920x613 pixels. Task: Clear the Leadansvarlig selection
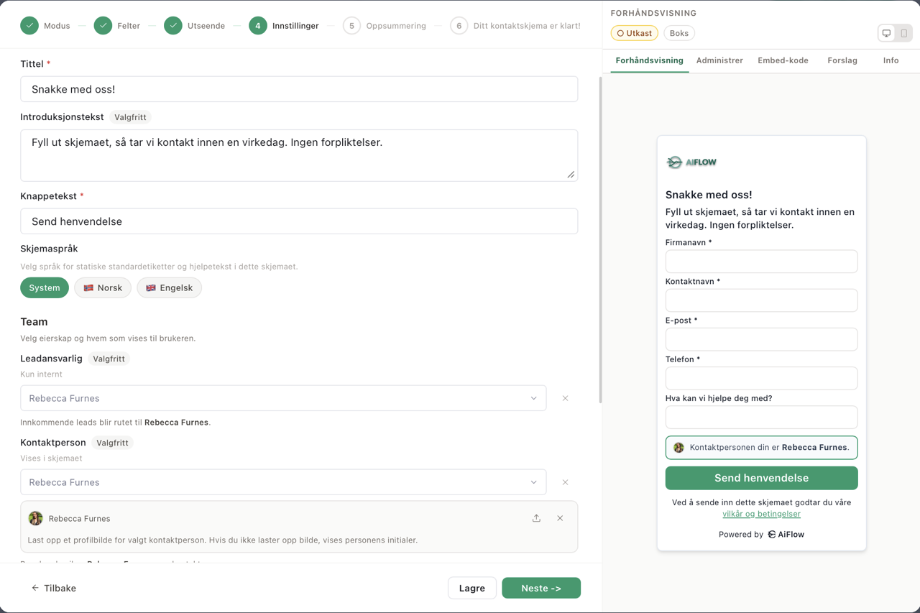pos(565,398)
